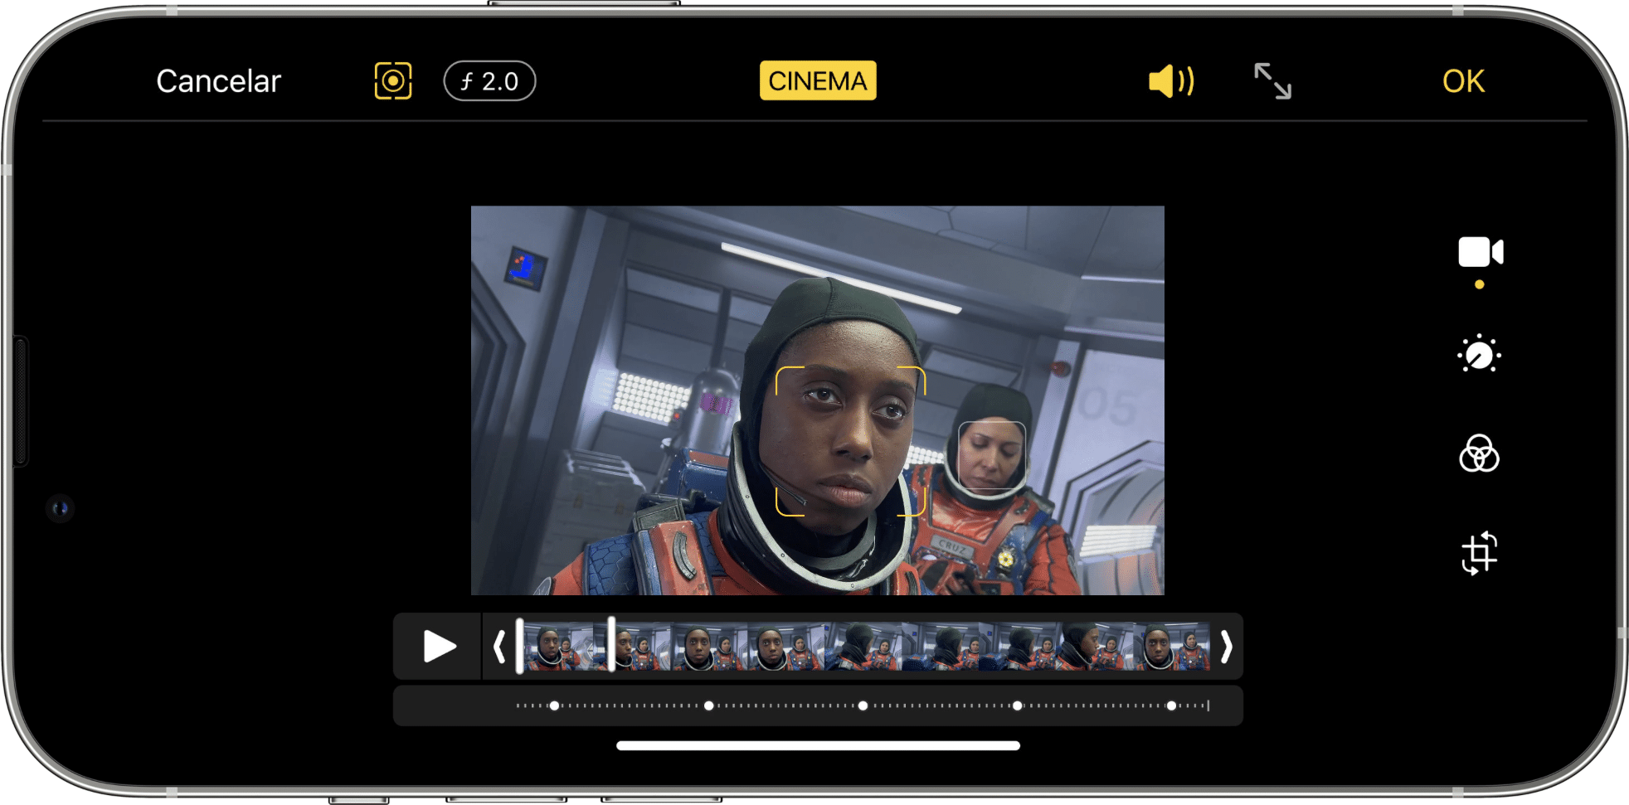
Task: Select the video camera edit tool
Action: (x=1481, y=252)
